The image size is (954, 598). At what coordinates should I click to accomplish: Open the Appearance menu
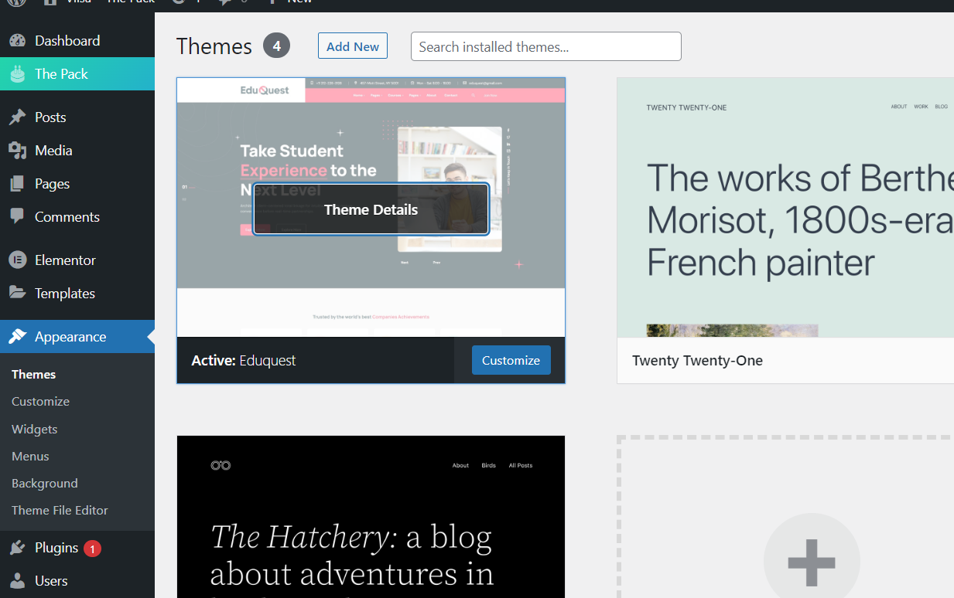tap(70, 337)
